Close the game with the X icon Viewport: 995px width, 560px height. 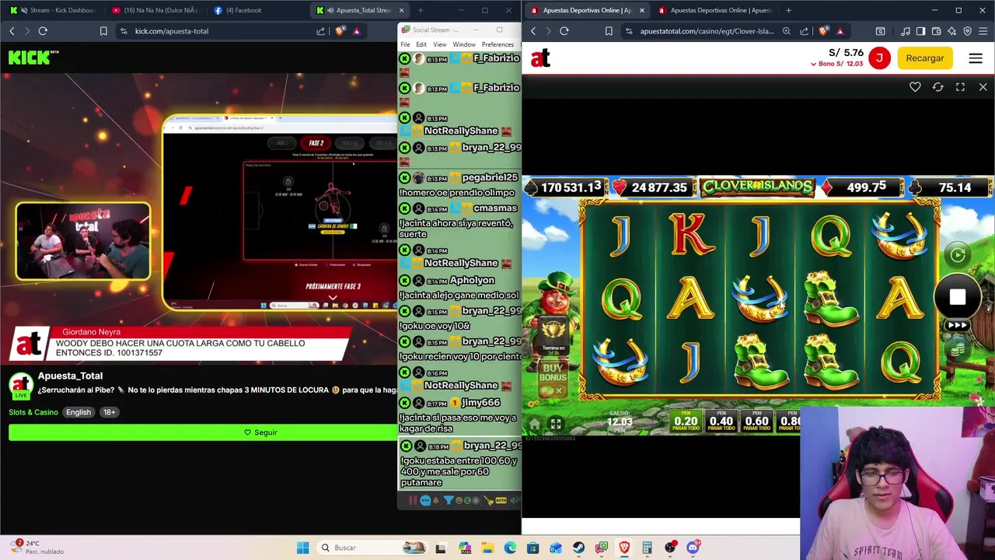click(983, 87)
